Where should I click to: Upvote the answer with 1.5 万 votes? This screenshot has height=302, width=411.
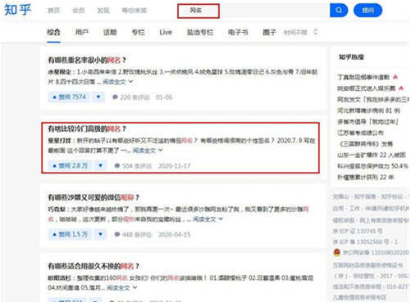pos(70,234)
